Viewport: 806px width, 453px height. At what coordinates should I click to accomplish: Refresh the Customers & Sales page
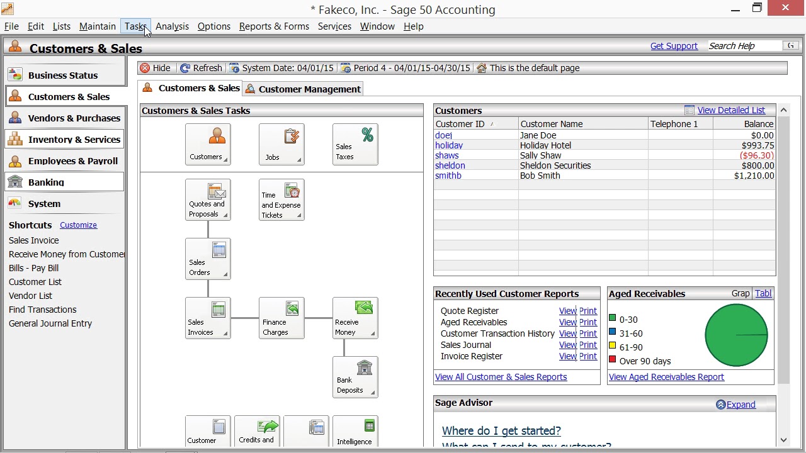point(201,68)
